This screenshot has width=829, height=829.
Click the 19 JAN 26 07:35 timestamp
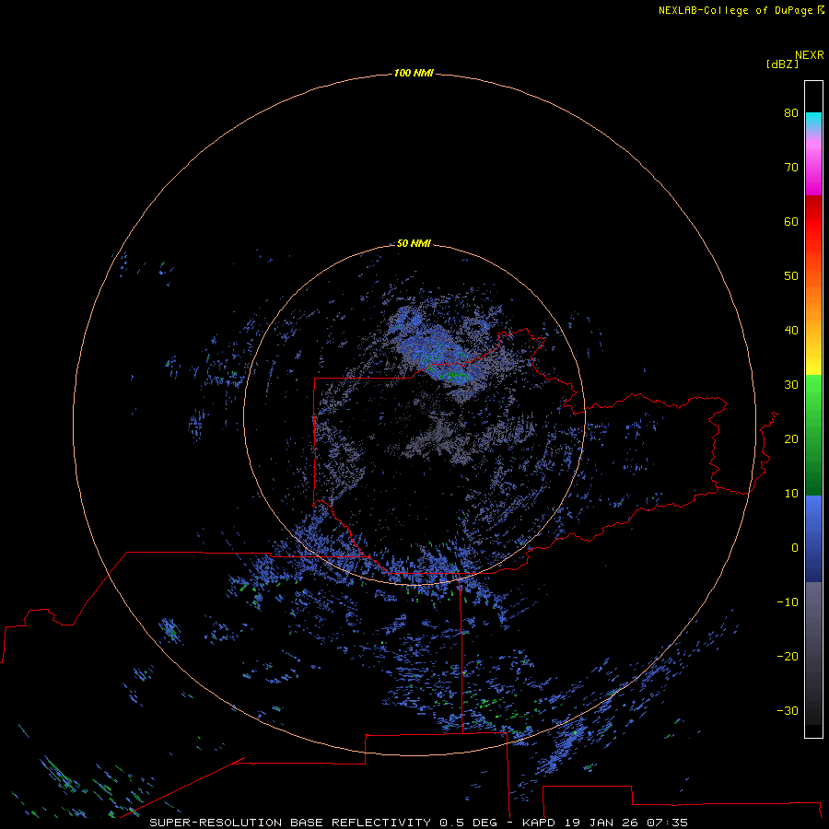click(x=626, y=823)
